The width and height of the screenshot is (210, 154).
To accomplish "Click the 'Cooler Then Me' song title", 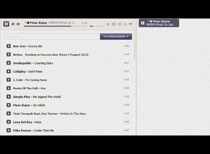I will [x=44, y=131].
